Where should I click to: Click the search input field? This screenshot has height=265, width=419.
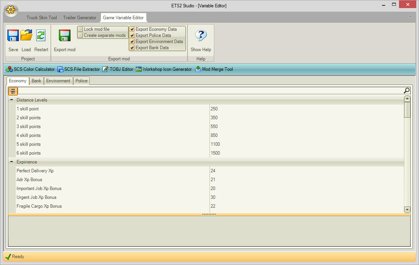point(210,91)
